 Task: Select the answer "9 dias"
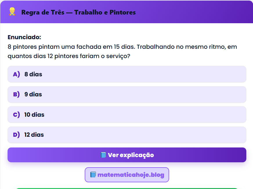click(126, 94)
